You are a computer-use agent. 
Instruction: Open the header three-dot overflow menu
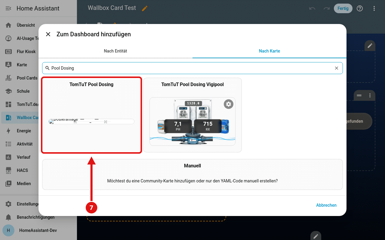tap(374, 8)
